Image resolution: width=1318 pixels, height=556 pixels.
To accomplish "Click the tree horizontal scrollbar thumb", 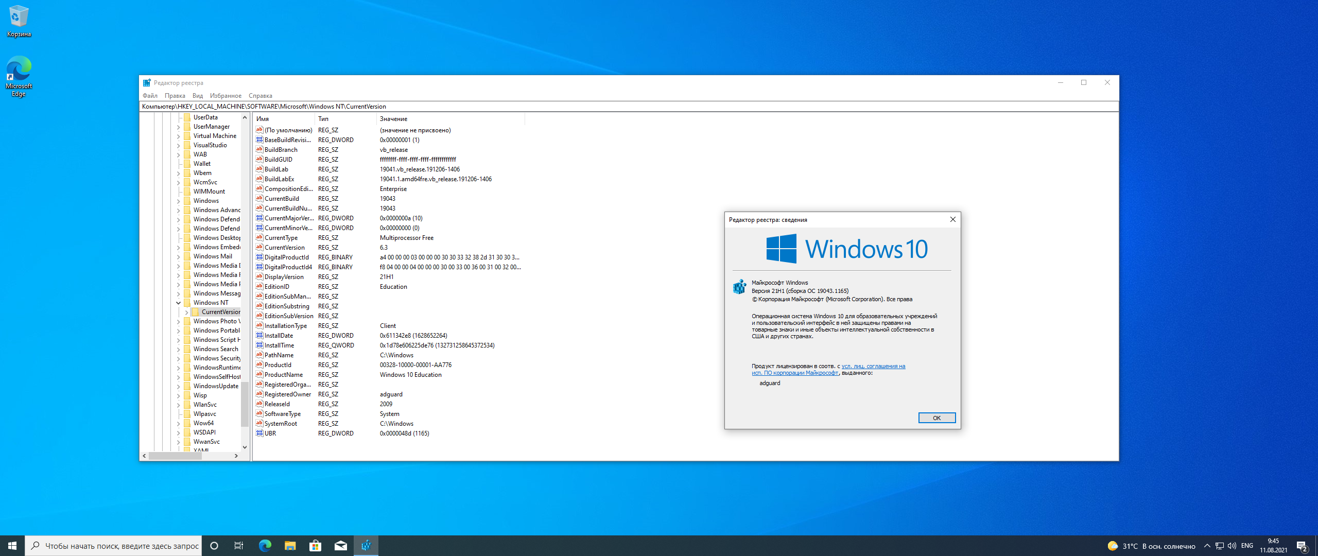I will [x=175, y=456].
